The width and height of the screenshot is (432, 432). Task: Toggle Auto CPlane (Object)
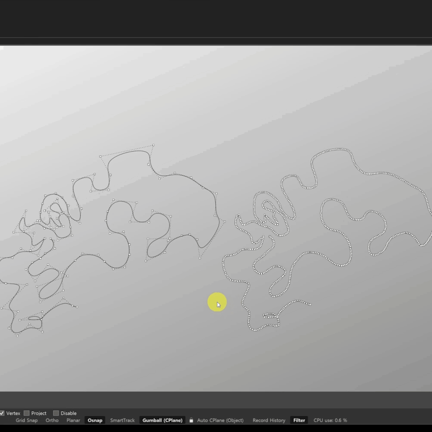click(x=220, y=420)
